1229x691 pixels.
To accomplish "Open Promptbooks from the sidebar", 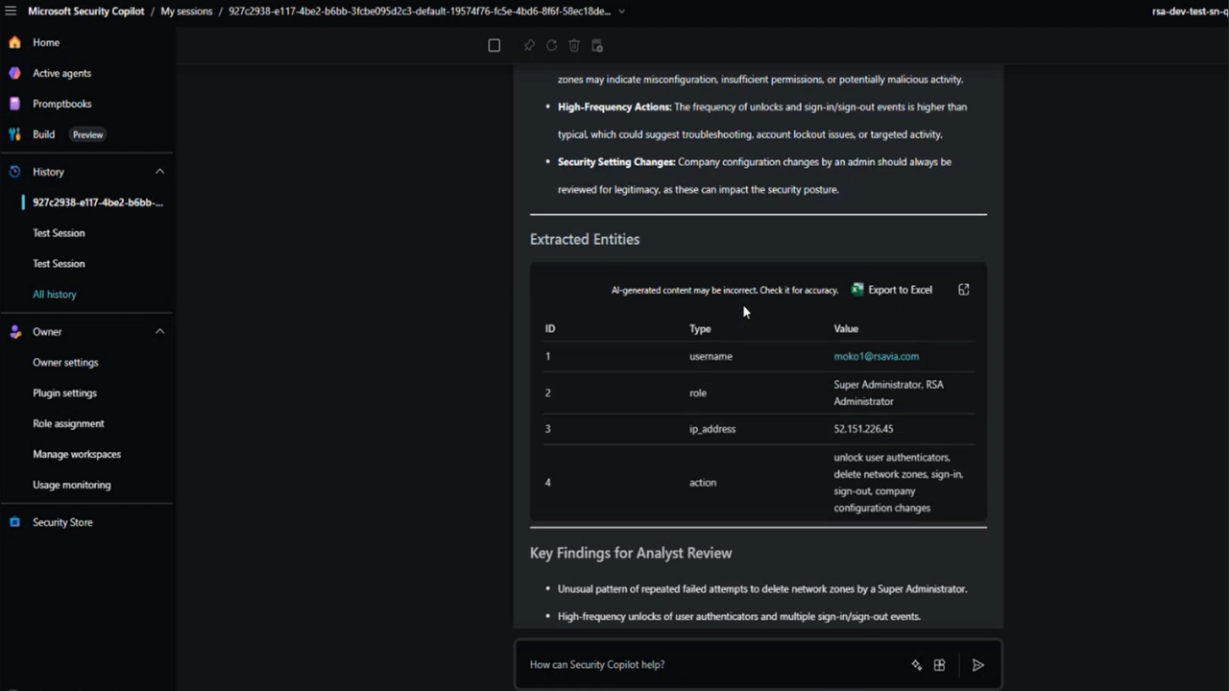I will point(61,104).
